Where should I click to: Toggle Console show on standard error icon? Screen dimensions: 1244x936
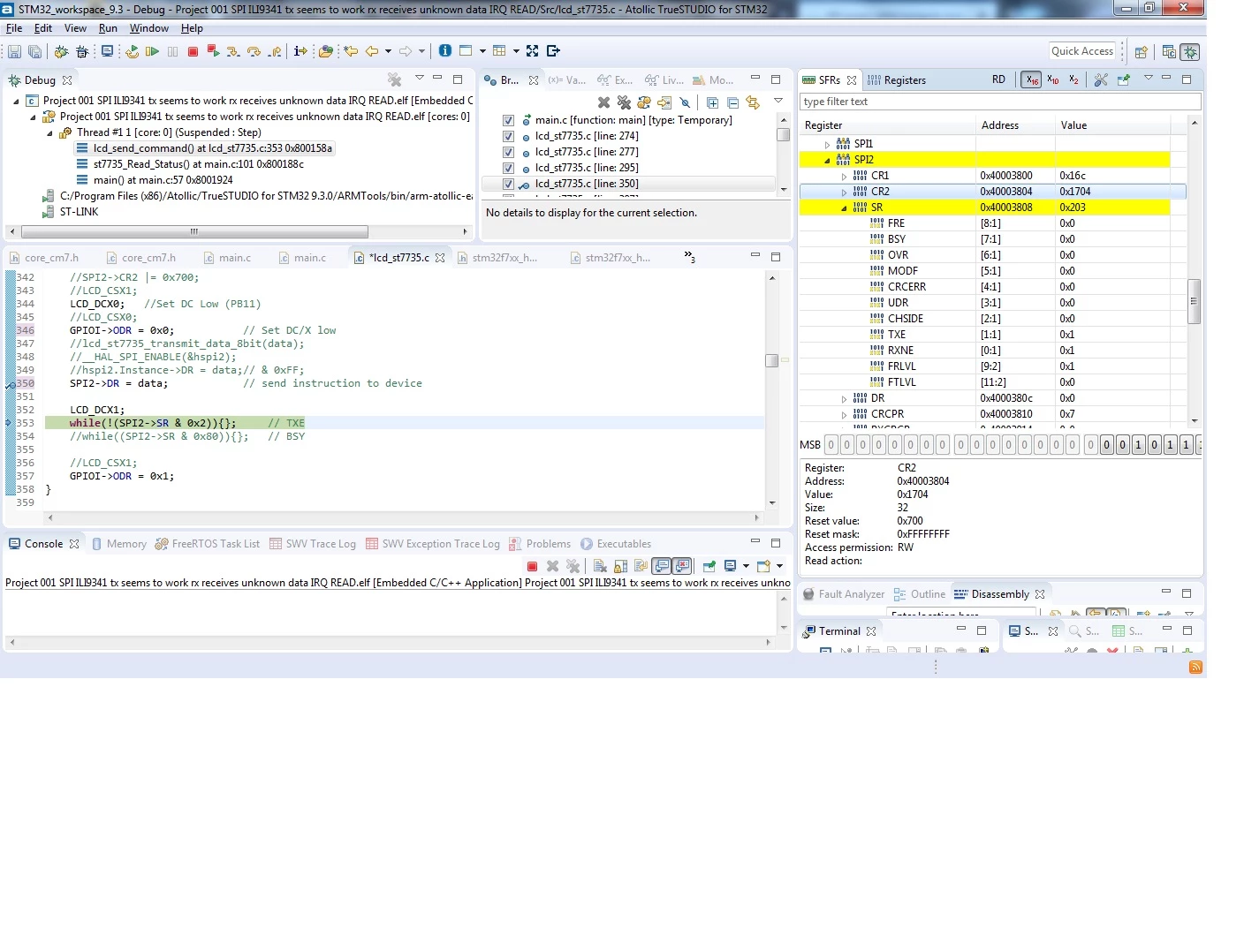(682, 566)
